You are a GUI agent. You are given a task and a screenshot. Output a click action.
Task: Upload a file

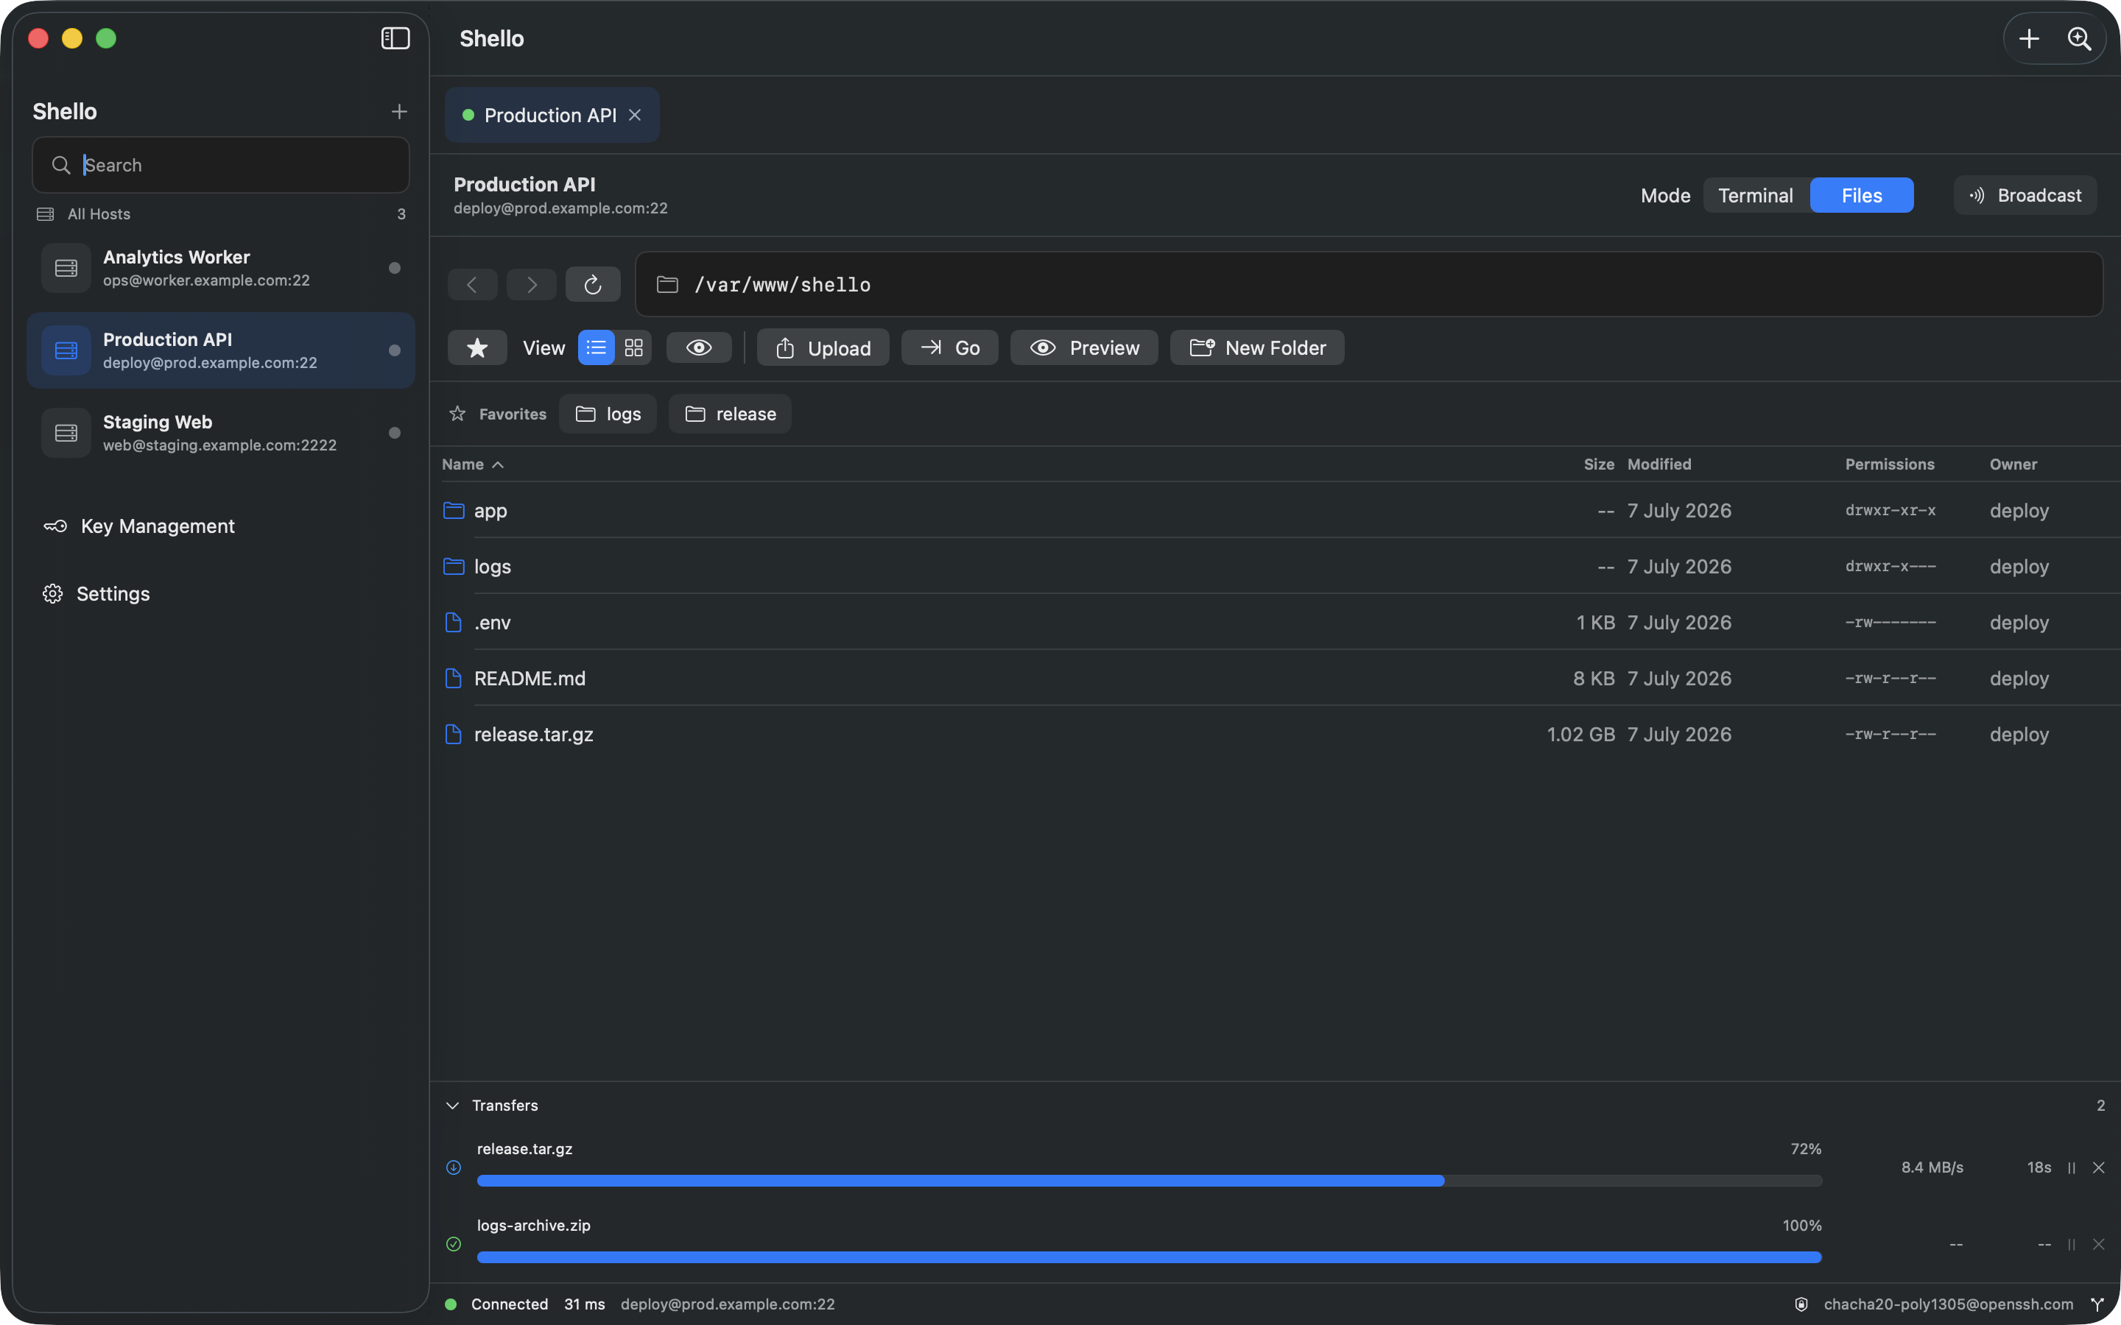pyautogui.click(x=822, y=348)
